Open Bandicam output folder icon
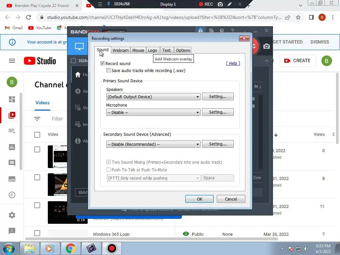 pyautogui.click(x=211, y=31)
